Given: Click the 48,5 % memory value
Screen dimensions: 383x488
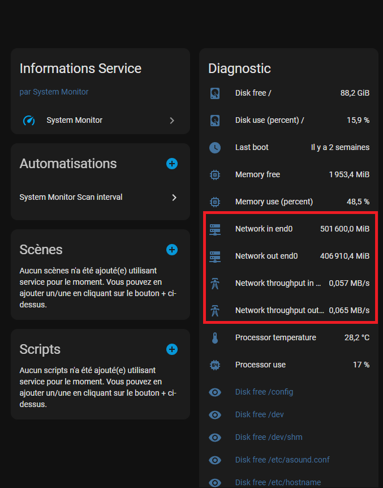Looking at the screenshot, I should (358, 202).
